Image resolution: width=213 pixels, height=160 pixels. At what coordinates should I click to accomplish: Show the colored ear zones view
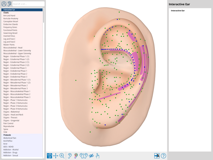coord(76,156)
